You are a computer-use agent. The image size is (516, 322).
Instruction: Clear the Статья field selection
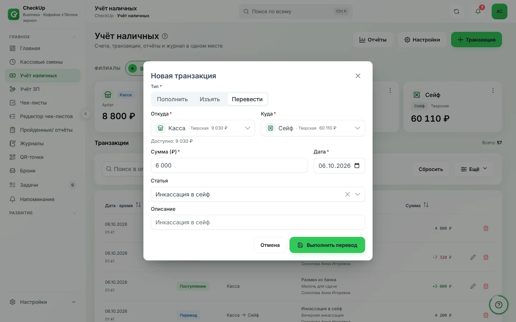click(x=348, y=194)
